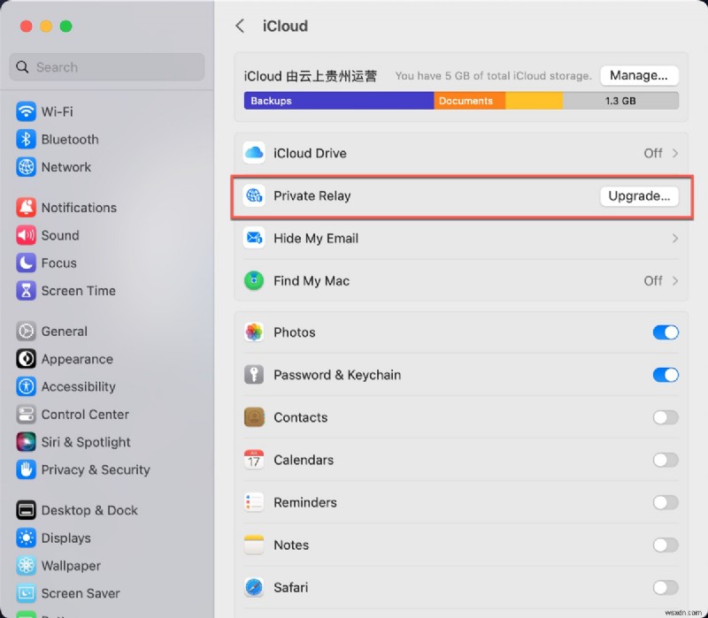Click the green maximize window button
Image resolution: width=708 pixels, height=618 pixels.
(65, 27)
